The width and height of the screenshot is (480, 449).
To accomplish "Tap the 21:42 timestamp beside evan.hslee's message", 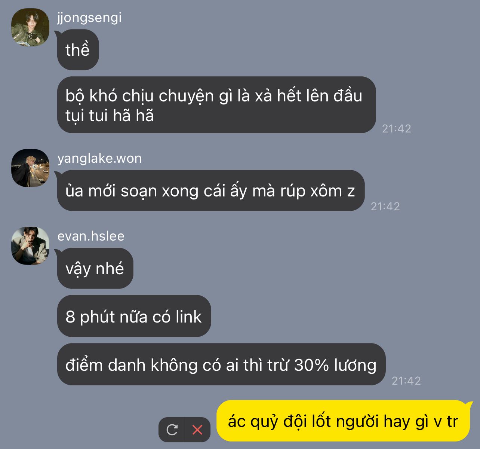I will tap(406, 381).
